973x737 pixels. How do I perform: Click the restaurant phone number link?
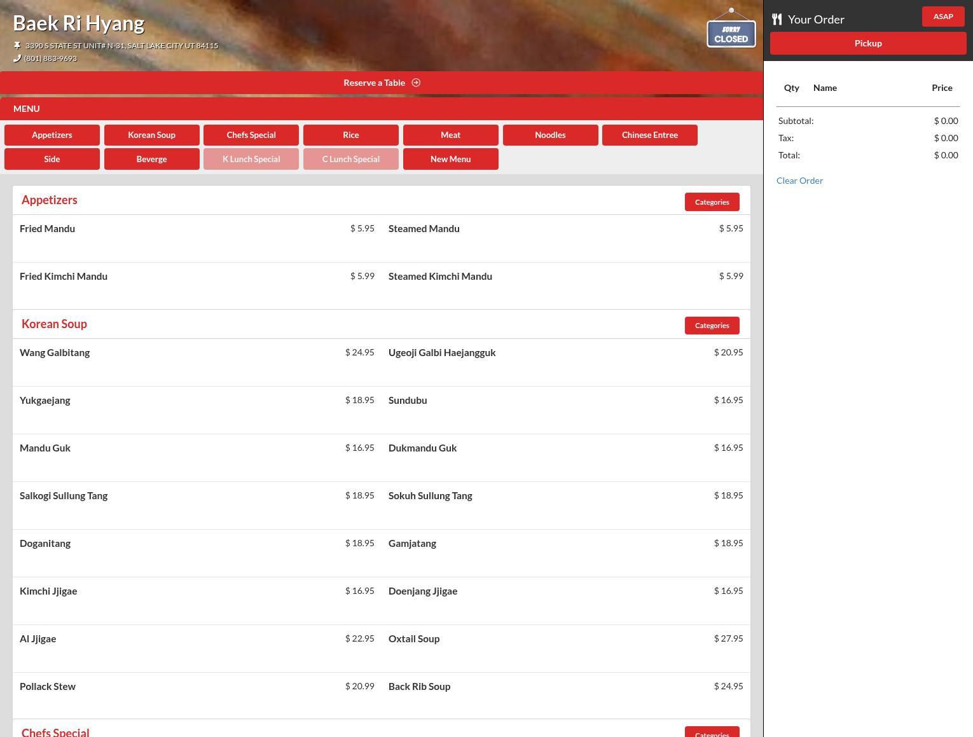coord(51,59)
